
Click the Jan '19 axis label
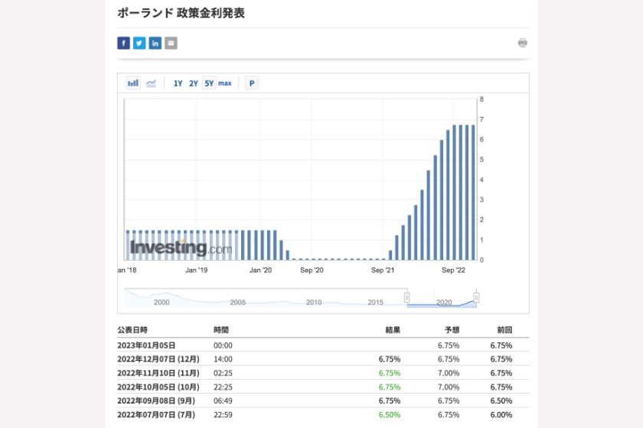click(197, 271)
